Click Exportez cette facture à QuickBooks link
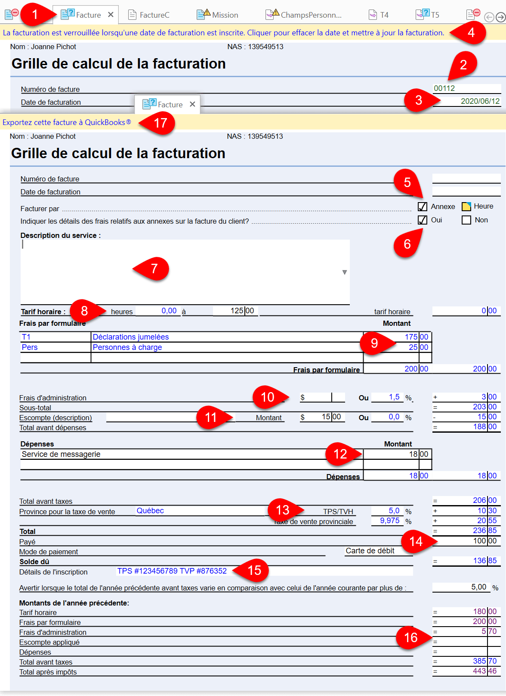Viewport: 506px width, 696px height. pos(67,122)
